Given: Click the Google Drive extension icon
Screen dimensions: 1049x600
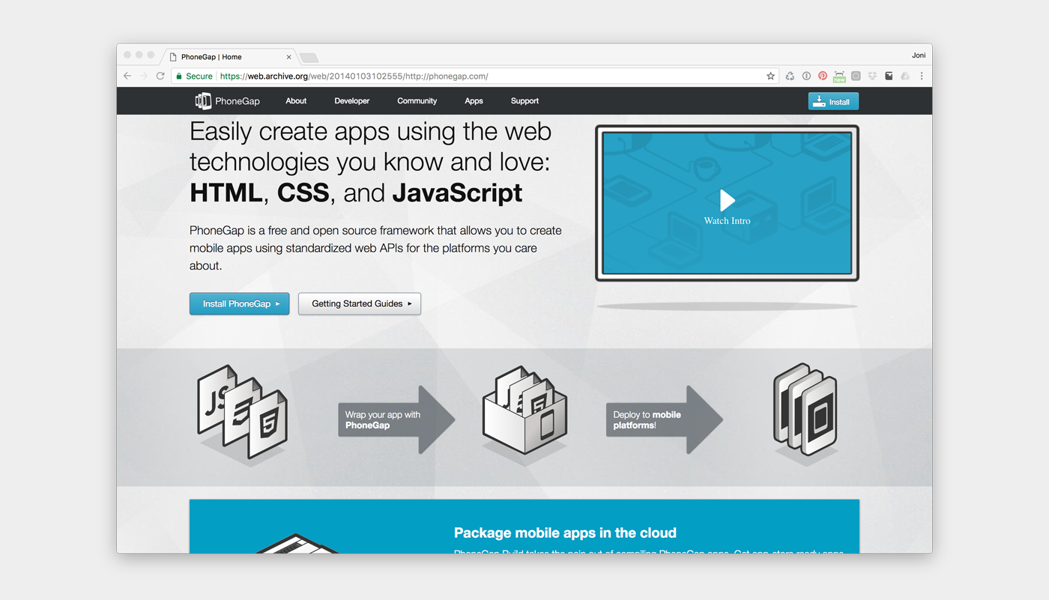Looking at the screenshot, I should click(905, 76).
